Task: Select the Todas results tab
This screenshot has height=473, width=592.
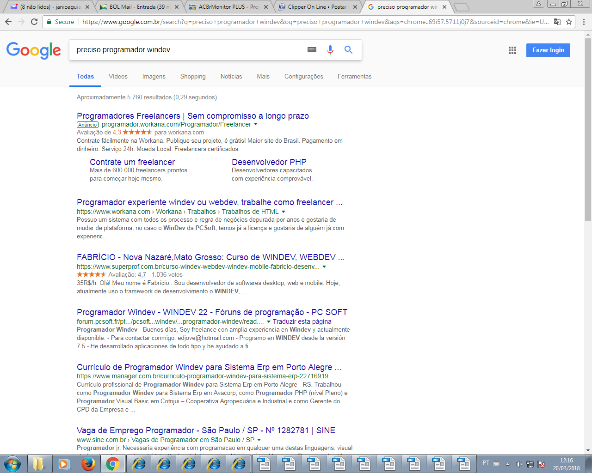Action: click(x=86, y=77)
